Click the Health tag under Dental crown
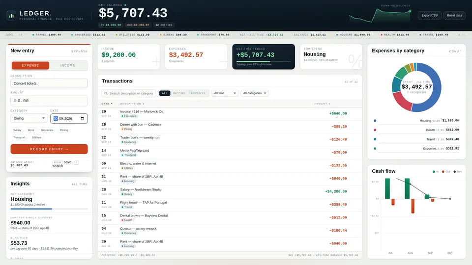This screenshot has height=265, width=472. pos(127,220)
